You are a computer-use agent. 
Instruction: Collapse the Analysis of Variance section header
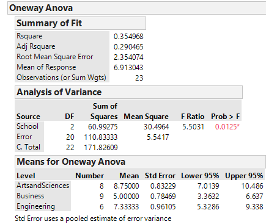[128, 92]
